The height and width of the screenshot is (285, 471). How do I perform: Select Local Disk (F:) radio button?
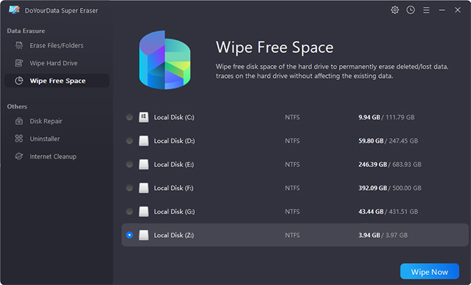click(x=129, y=188)
